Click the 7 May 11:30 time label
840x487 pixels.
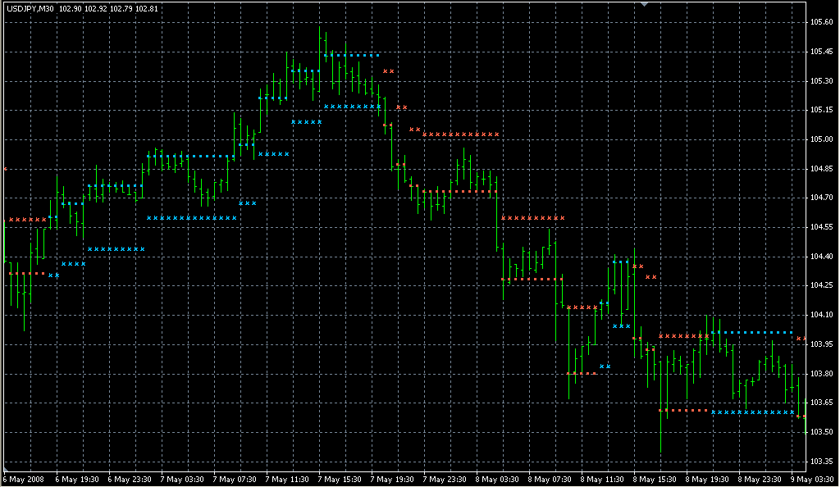(287, 480)
